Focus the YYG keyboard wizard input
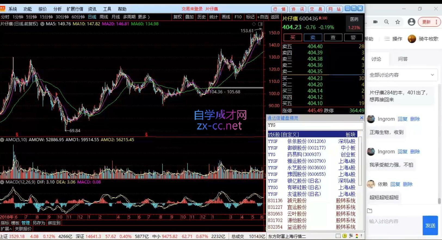This screenshot has width=442, height=240. (315, 125)
